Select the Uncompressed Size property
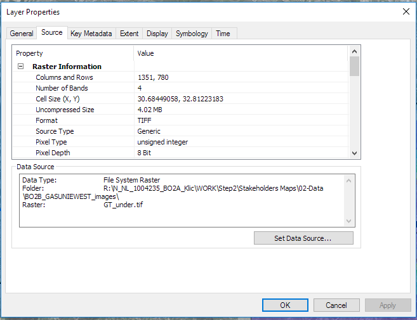 [x=65, y=110]
